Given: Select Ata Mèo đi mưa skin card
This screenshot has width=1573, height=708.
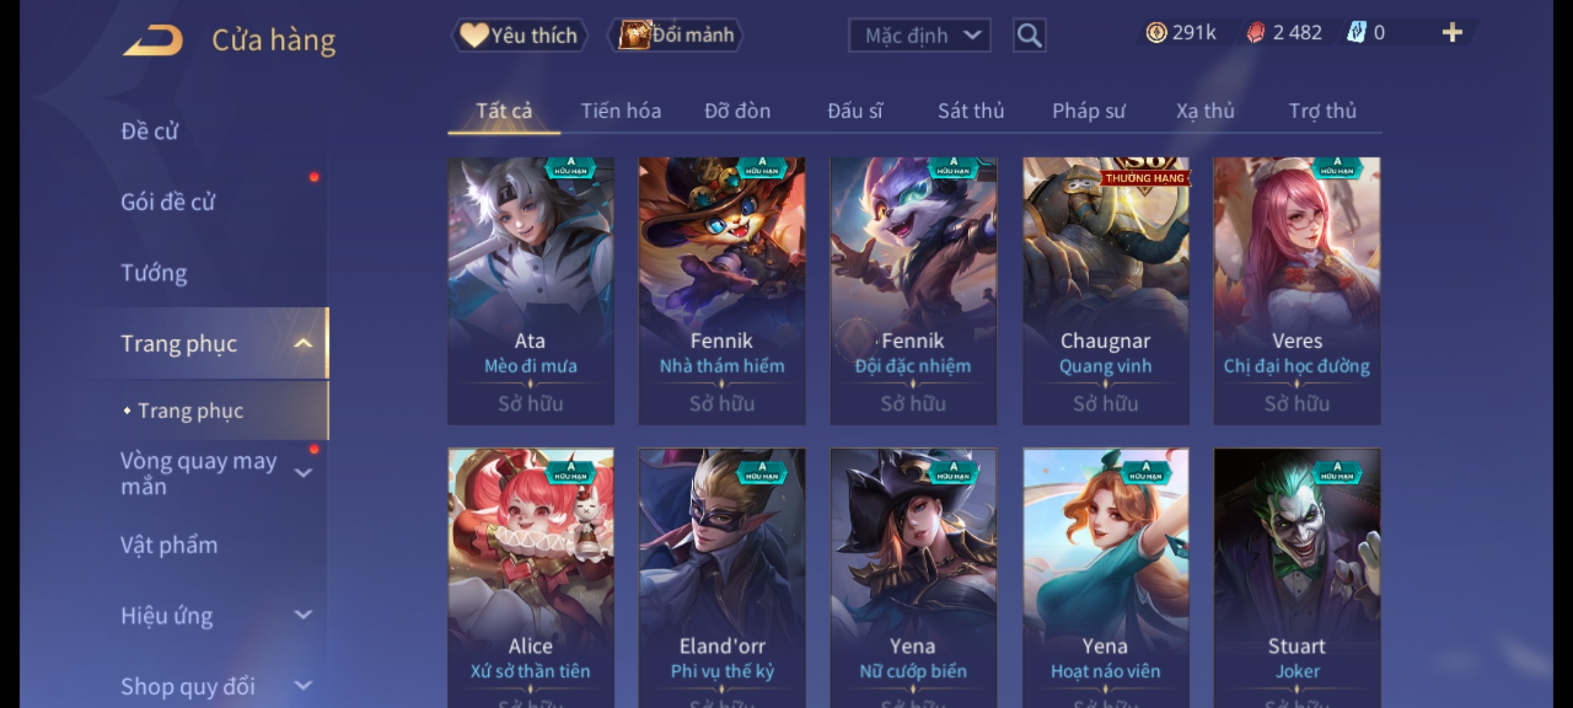Looking at the screenshot, I should click(531, 290).
